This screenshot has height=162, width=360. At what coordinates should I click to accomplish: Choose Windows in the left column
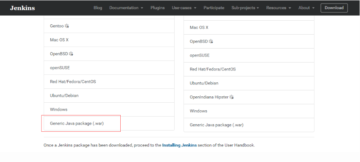(109, 109)
